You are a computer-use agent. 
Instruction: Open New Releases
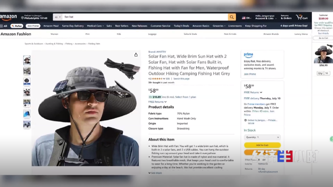pos(139,26)
